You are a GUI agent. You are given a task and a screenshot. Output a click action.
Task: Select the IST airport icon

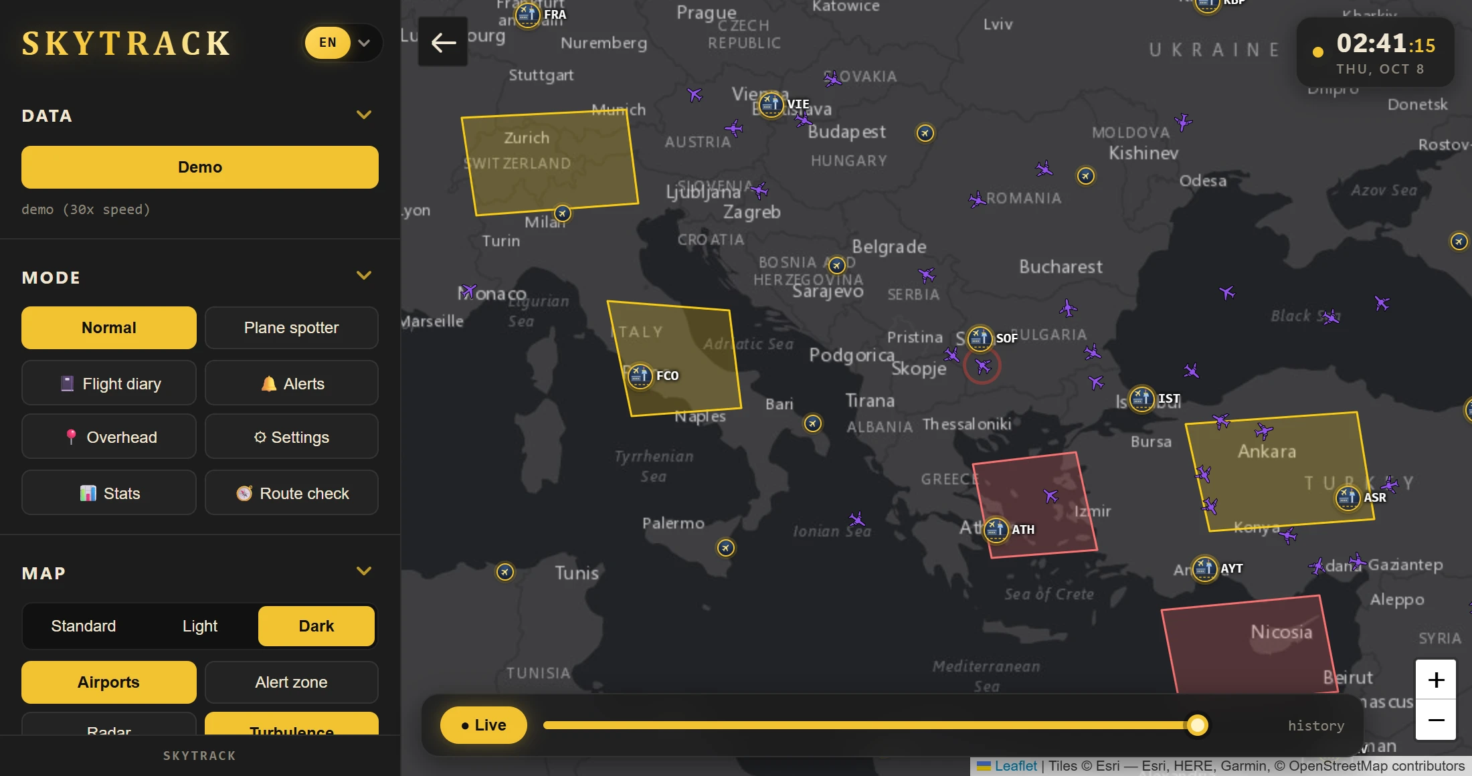pyautogui.click(x=1142, y=399)
